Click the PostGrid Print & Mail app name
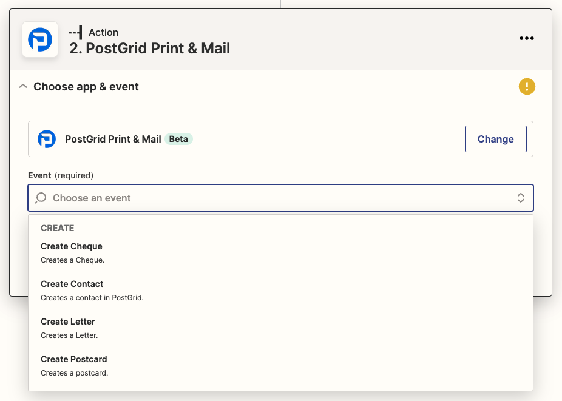Viewport: 562px width, 401px height. pyautogui.click(x=113, y=139)
